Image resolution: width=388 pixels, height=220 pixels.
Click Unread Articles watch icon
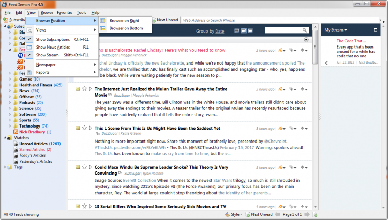[16, 144]
